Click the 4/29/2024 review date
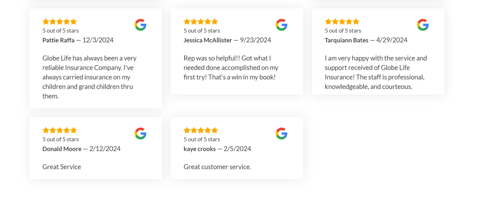 392,40
